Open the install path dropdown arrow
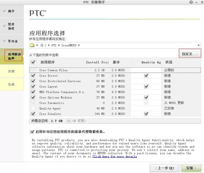 pyautogui.click(x=199, y=45)
